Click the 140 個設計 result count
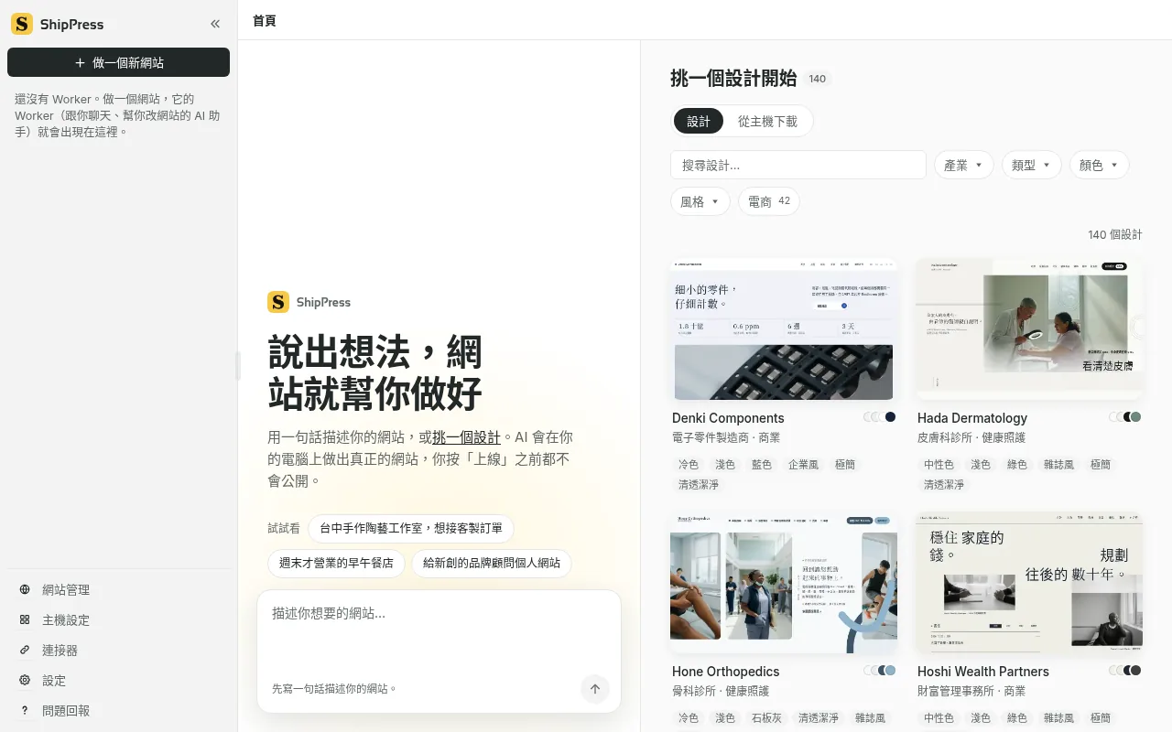1172x732 pixels. pos(1115,235)
